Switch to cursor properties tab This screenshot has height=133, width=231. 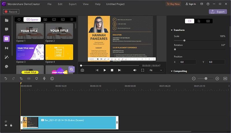click(199, 21)
